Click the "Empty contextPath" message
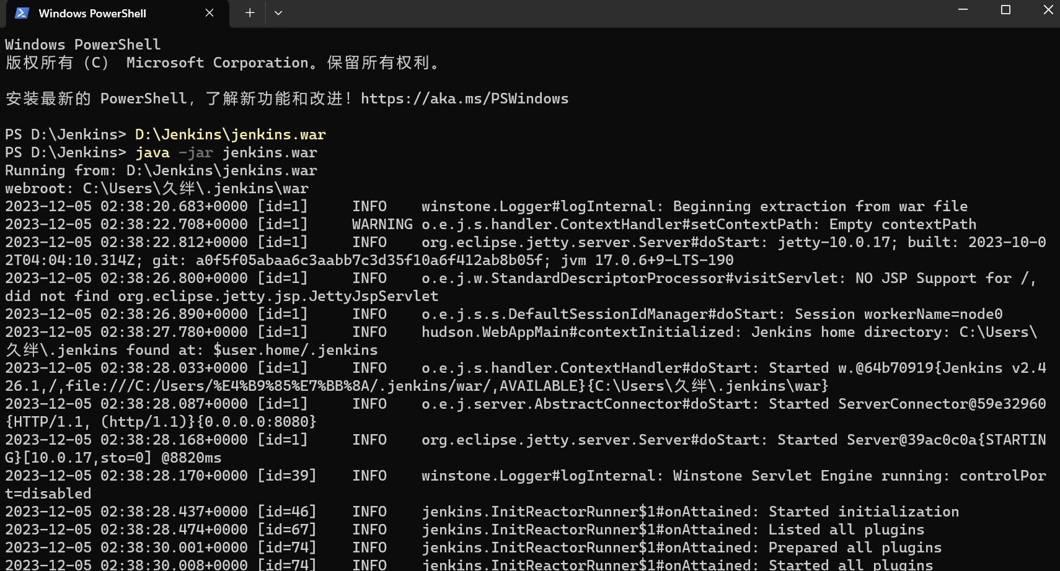This screenshot has height=571, width=1060. [903, 225]
